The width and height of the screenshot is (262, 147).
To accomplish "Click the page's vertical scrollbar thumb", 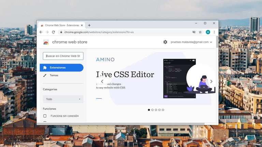I will pos(217,42).
